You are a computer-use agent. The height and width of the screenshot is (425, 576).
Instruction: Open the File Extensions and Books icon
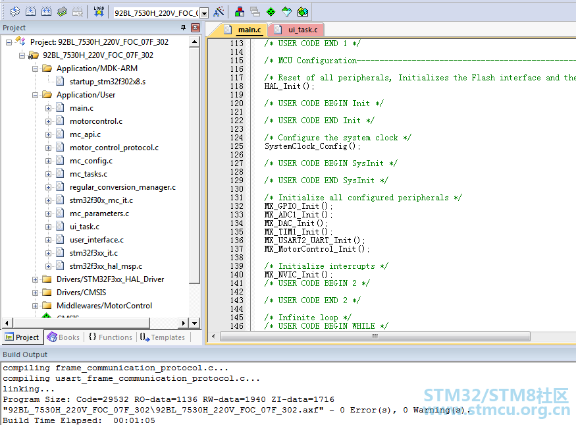[x=240, y=12]
